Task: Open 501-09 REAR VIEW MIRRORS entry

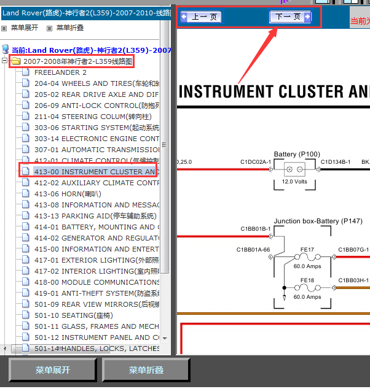Action: click(96, 304)
